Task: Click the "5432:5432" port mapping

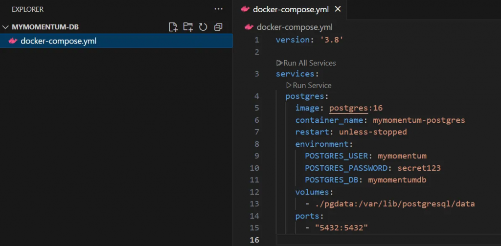Action: click(342, 228)
